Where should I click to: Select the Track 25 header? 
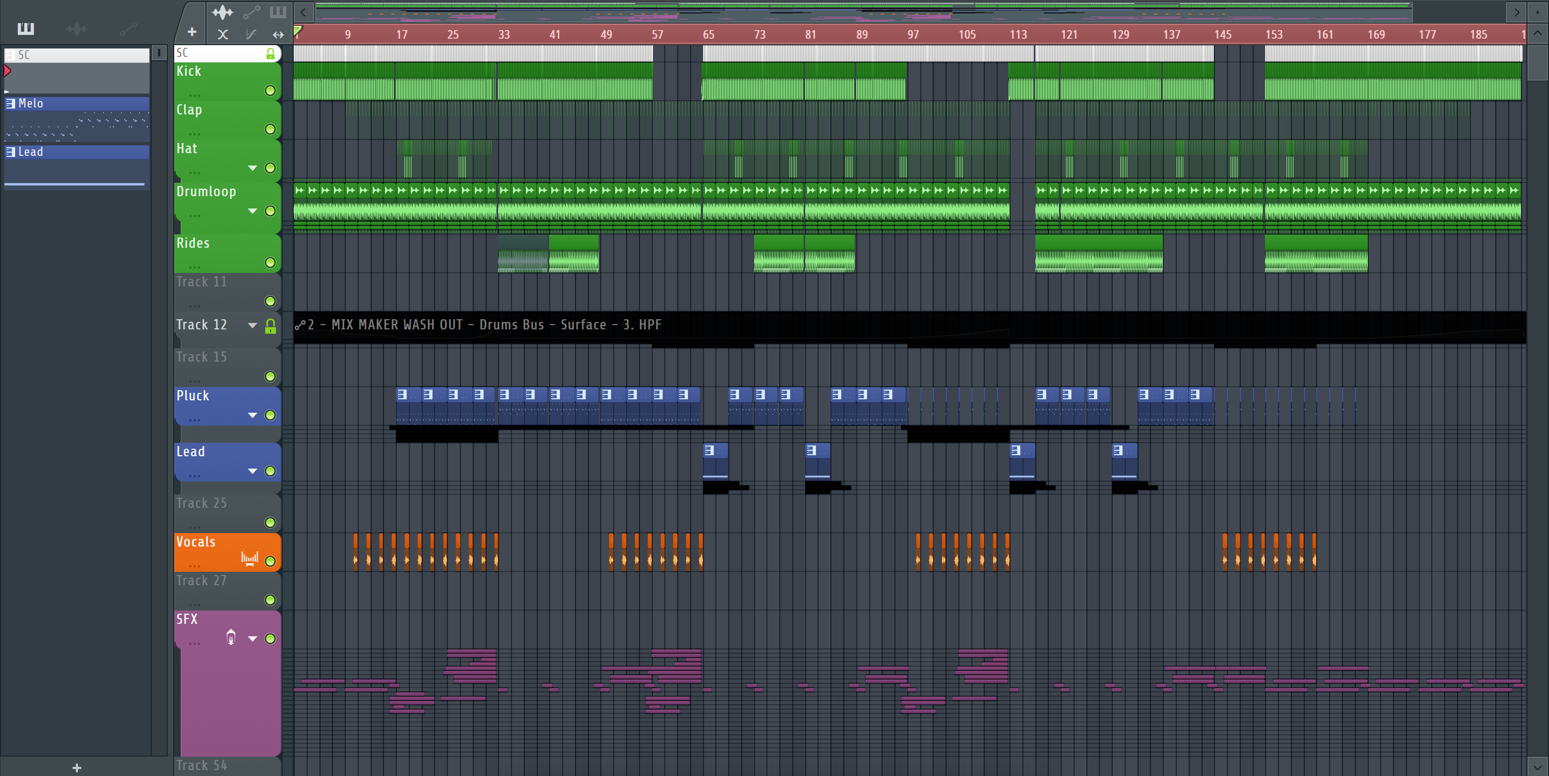[228, 514]
